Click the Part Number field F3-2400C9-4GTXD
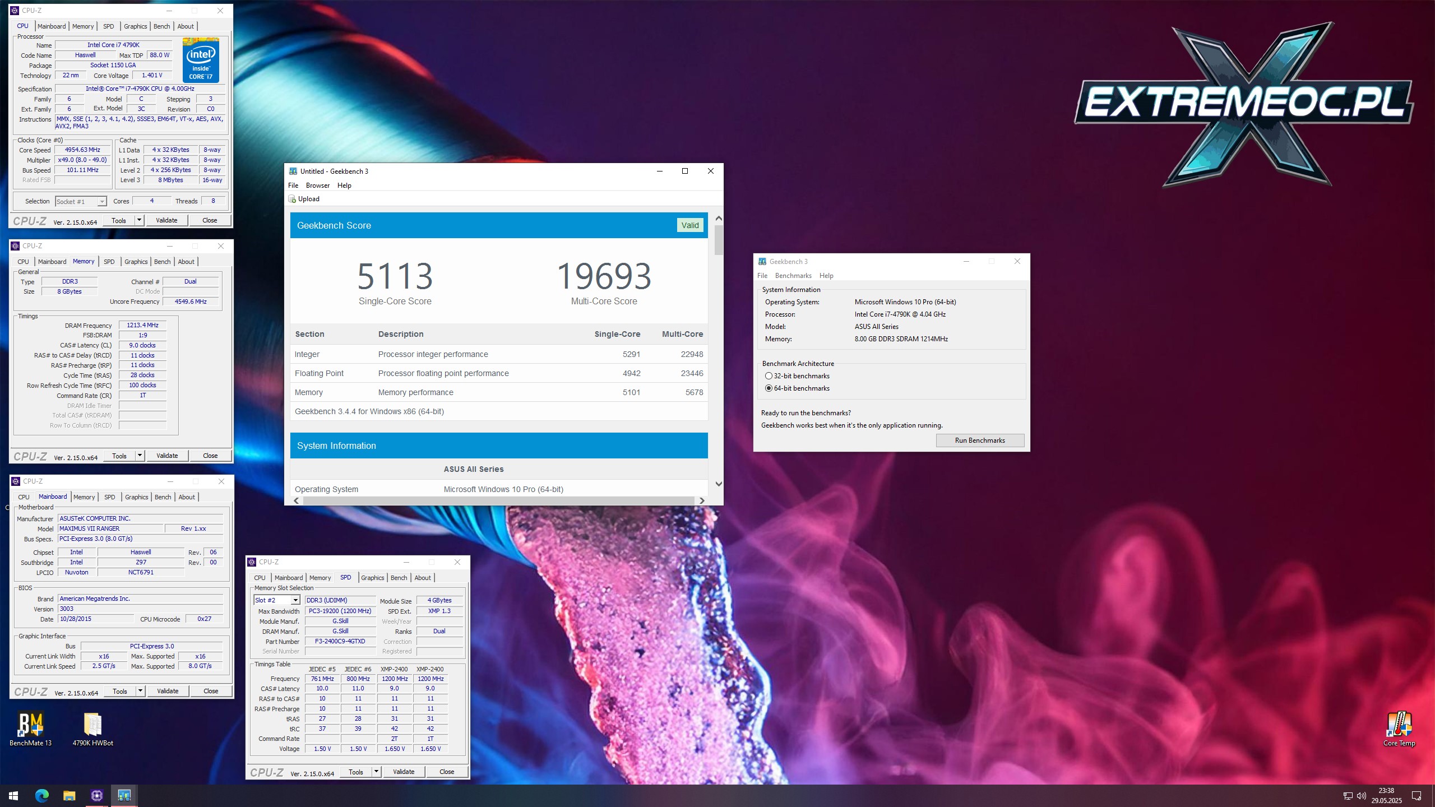This screenshot has height=807, width=1435. pyautogui.click(x=340, y=642)
